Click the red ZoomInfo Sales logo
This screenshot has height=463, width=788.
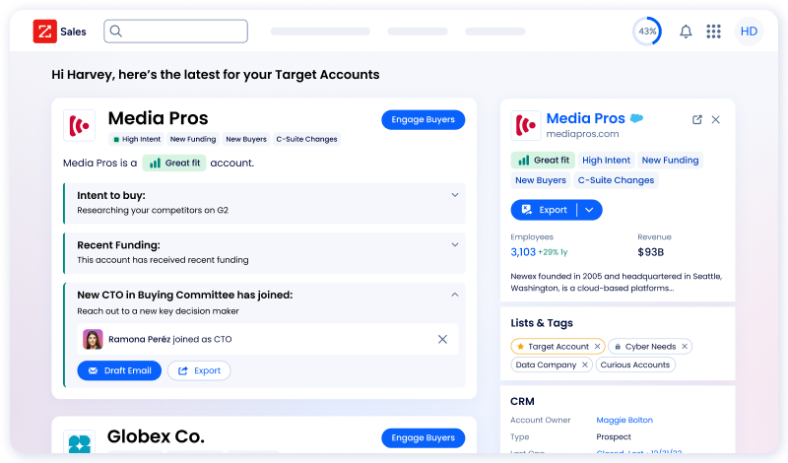[x=44, y=32]
